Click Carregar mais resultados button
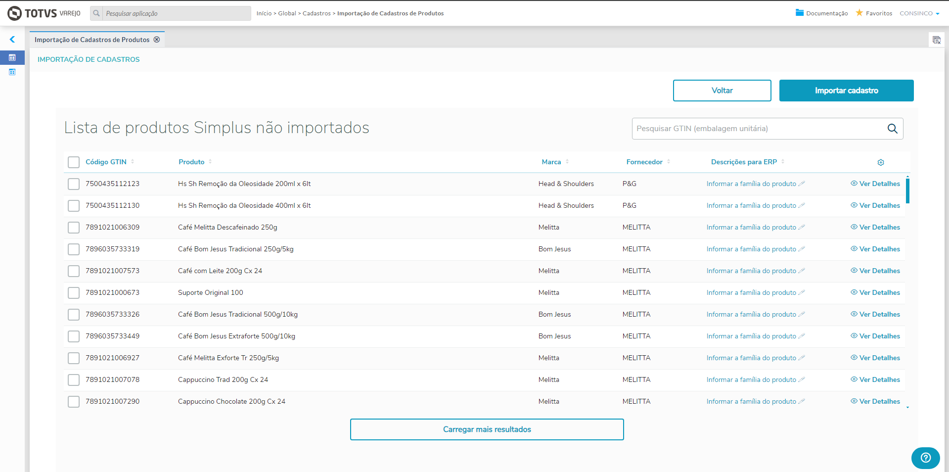Viewport: 949px width, 472px height. pyautogui.click(x=487, y=429)
